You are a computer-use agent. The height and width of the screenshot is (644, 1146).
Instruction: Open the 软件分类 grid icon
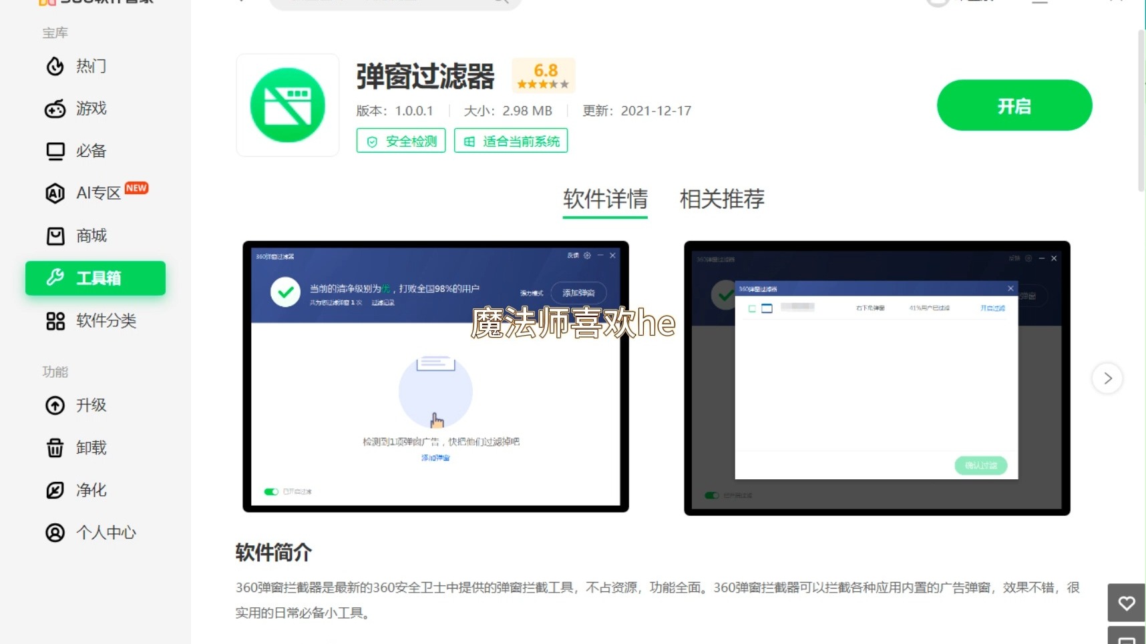(x=55, y=321)
